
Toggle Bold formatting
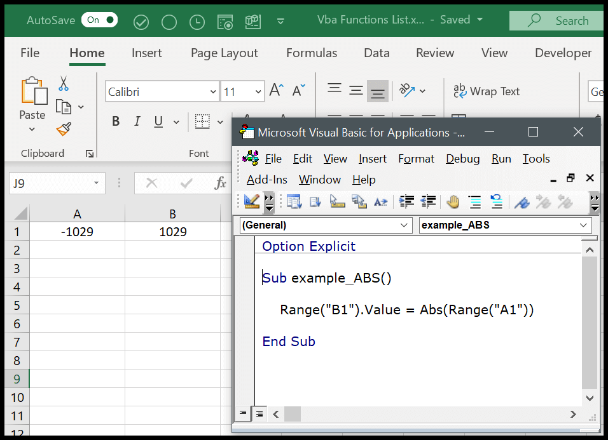click(x=116, y=121)
